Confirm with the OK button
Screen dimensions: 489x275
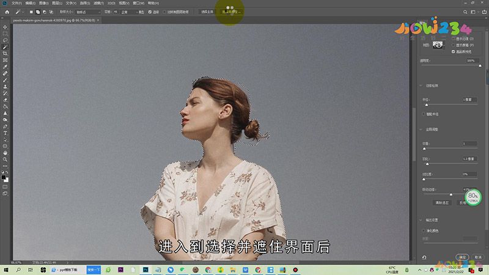click(x=462, y=257)
